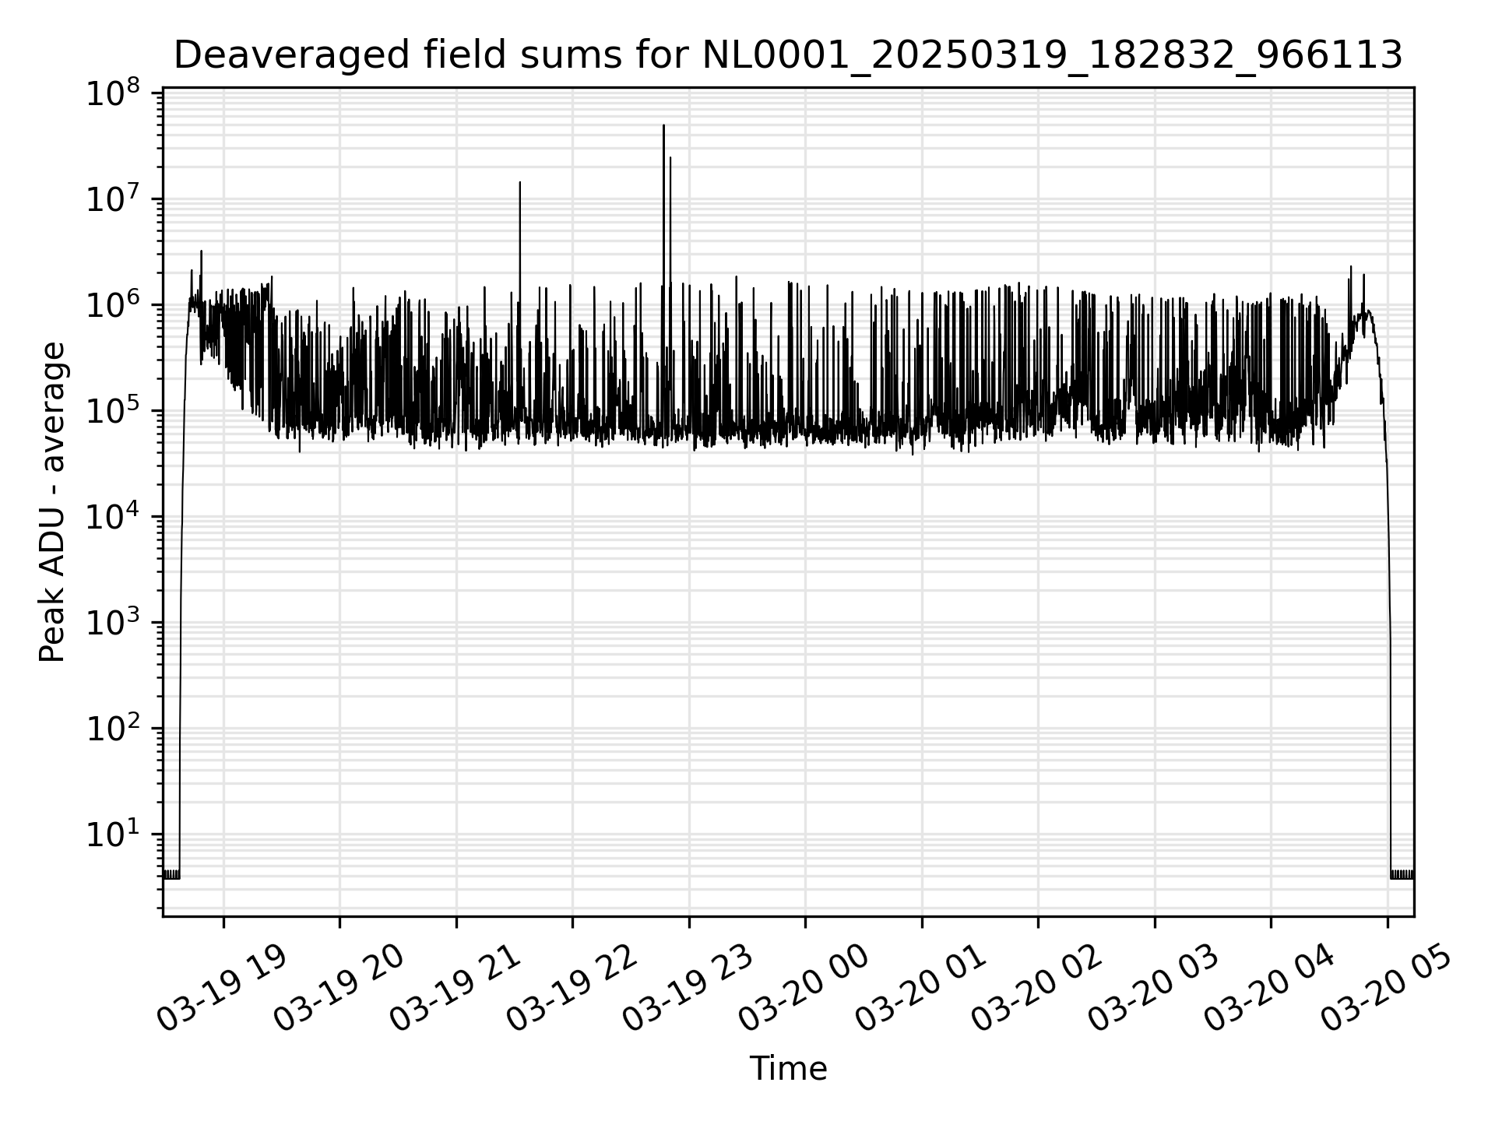Click the isolated spike peak between 21 and 22
This screenshot has width=1495, height=1121.
[520, 182]
